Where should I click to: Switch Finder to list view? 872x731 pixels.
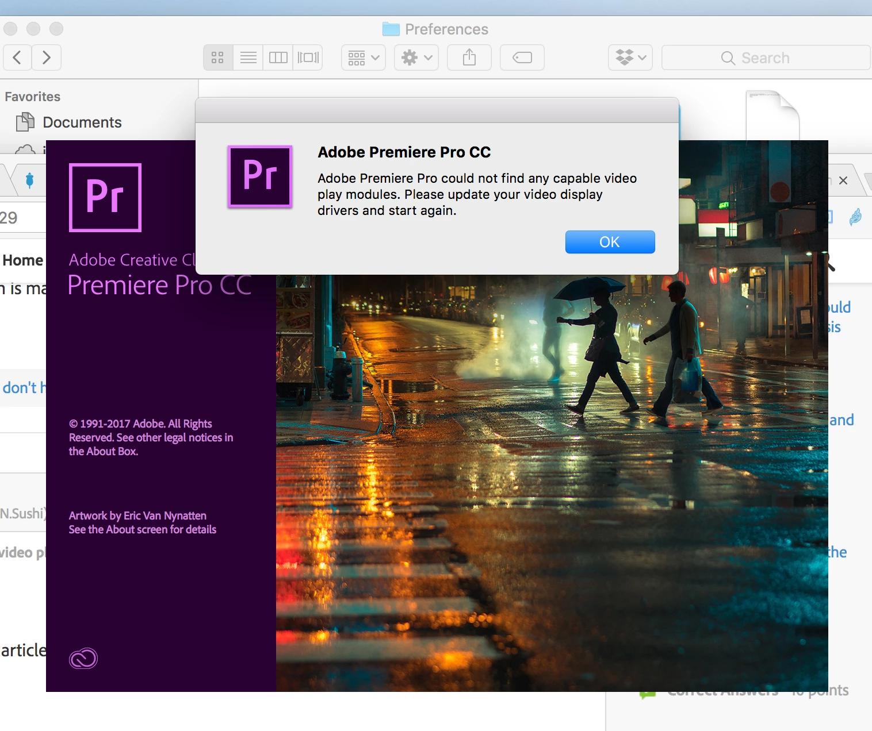248,57
